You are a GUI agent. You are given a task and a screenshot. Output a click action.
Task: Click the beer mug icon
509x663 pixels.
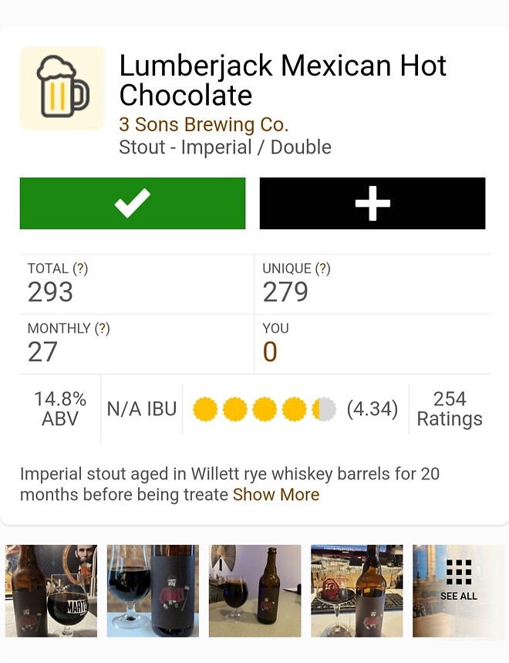(x=62, y=88)
